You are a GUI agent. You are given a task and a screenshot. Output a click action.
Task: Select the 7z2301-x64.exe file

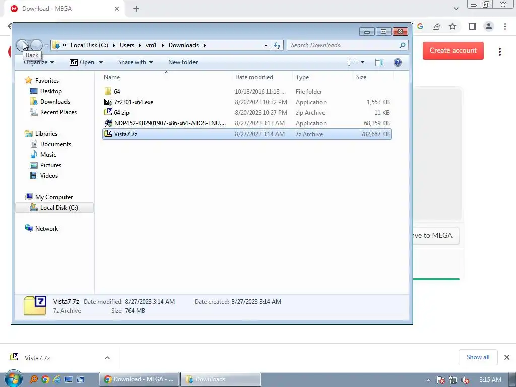point(134,102)
